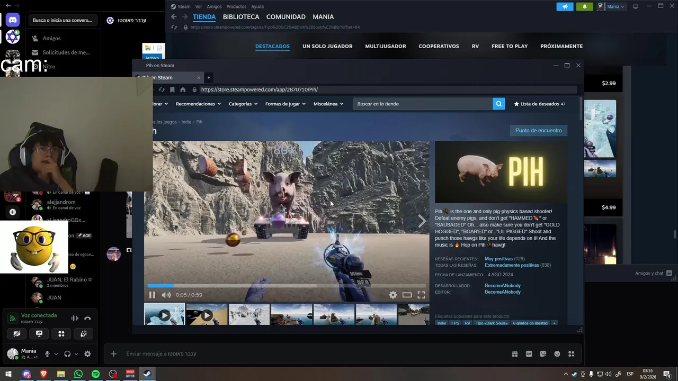Open Punto de encuentro community hub
This screenshot has width=678, height=381.
point(538,130)
